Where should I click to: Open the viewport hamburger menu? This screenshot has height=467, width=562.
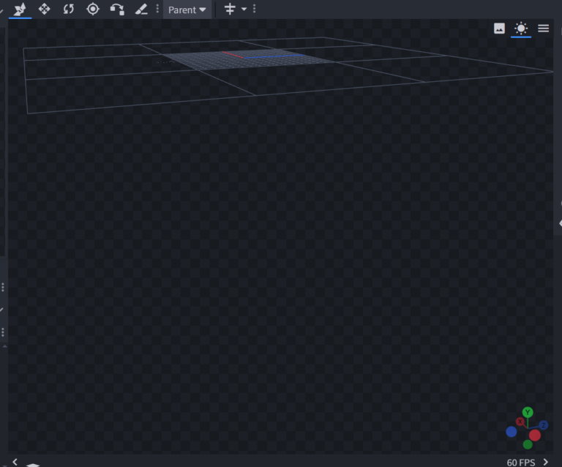544,29
